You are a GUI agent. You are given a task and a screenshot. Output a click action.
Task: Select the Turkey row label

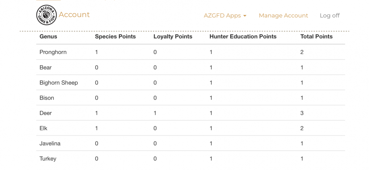48,159
